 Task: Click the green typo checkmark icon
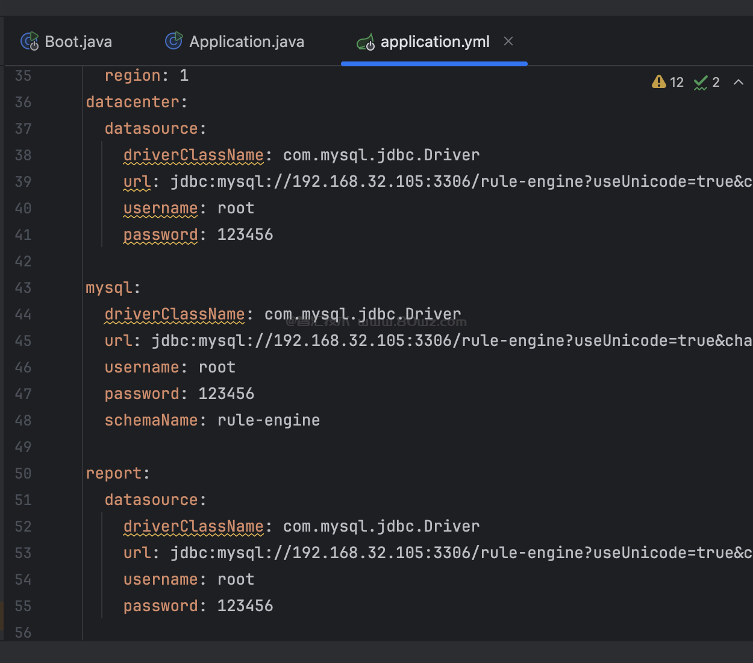pyautogui.click(x=701, y=83)
